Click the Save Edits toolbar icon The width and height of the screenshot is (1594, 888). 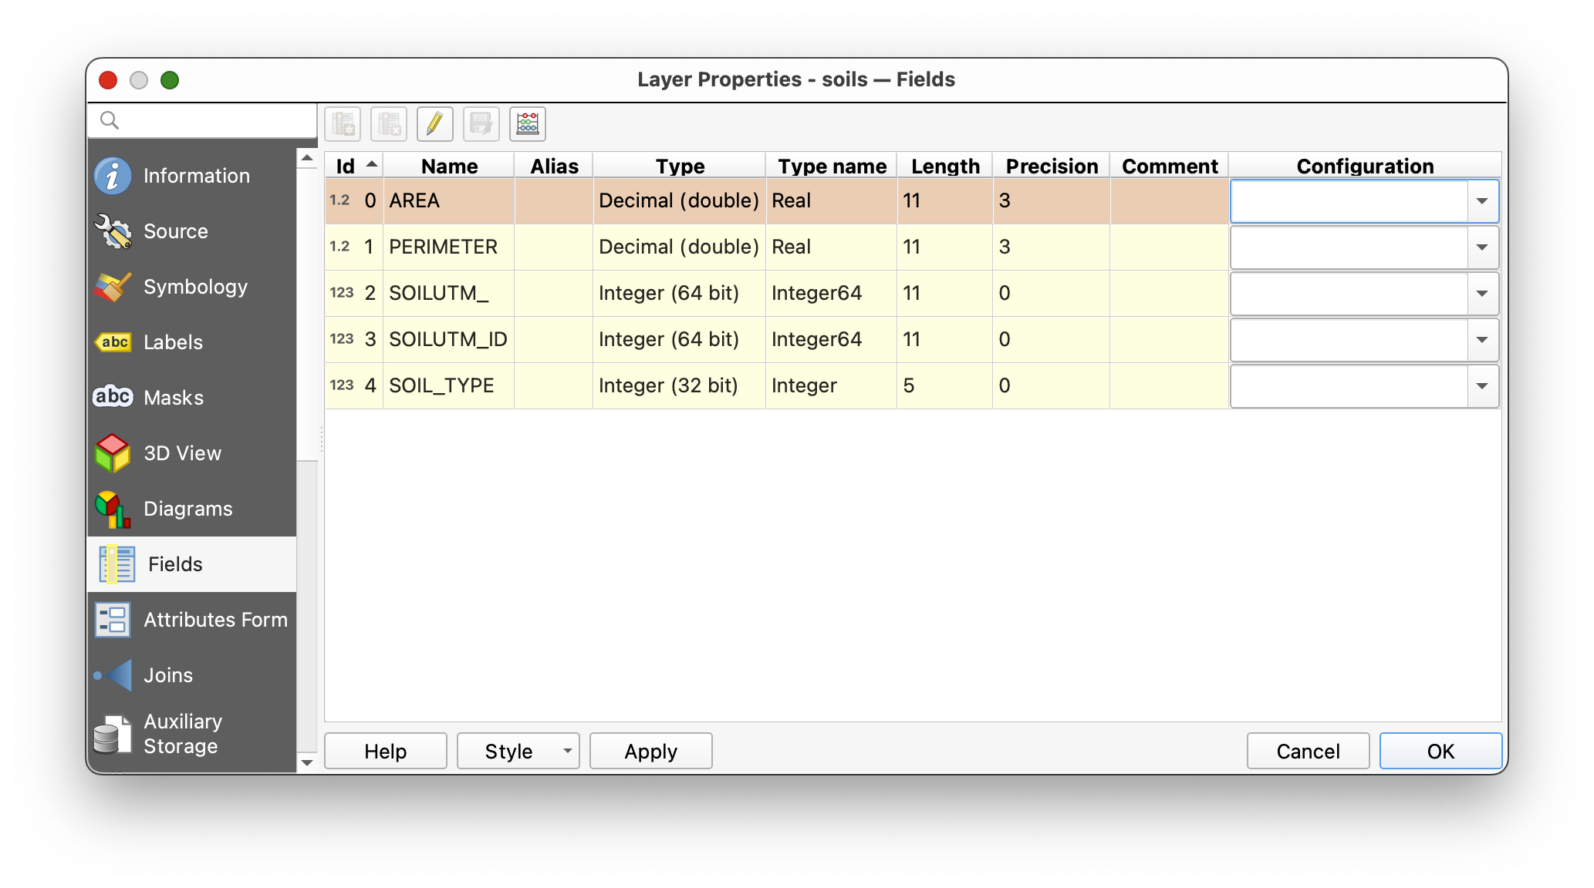coord(481,124)
